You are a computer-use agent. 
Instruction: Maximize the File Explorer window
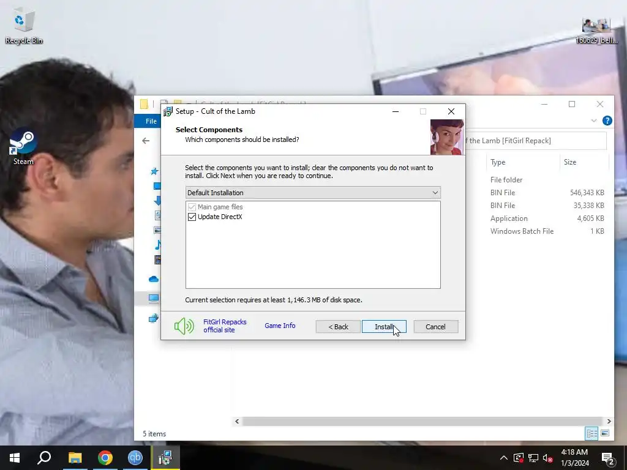click(572, 104)
